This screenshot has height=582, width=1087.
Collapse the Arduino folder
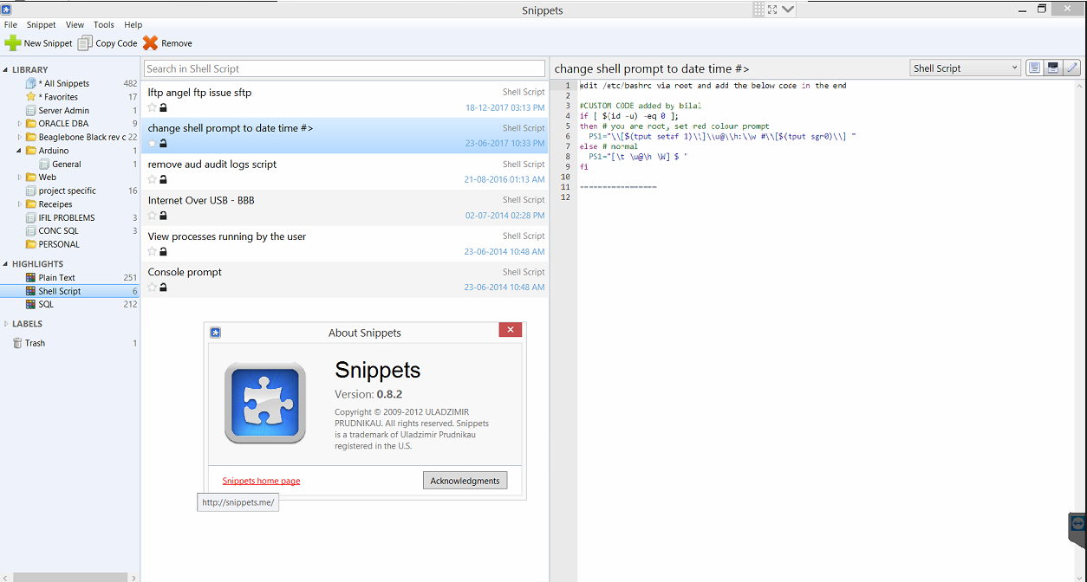click(x=20, y=151)
